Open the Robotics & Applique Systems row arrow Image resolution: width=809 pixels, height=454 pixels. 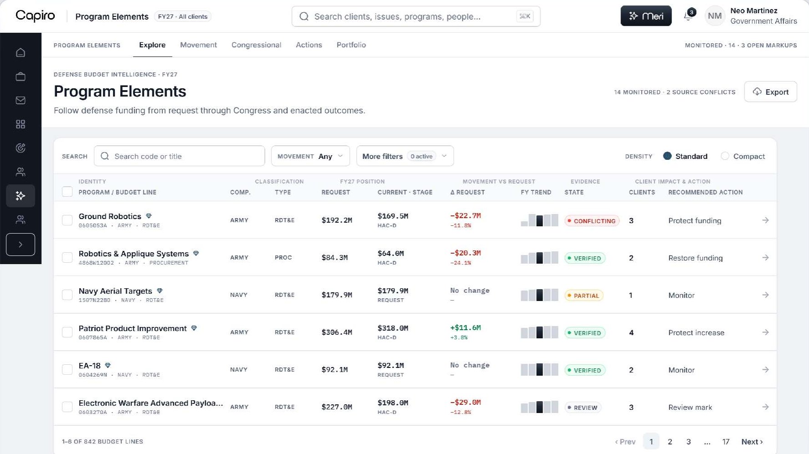pos(765,258)
